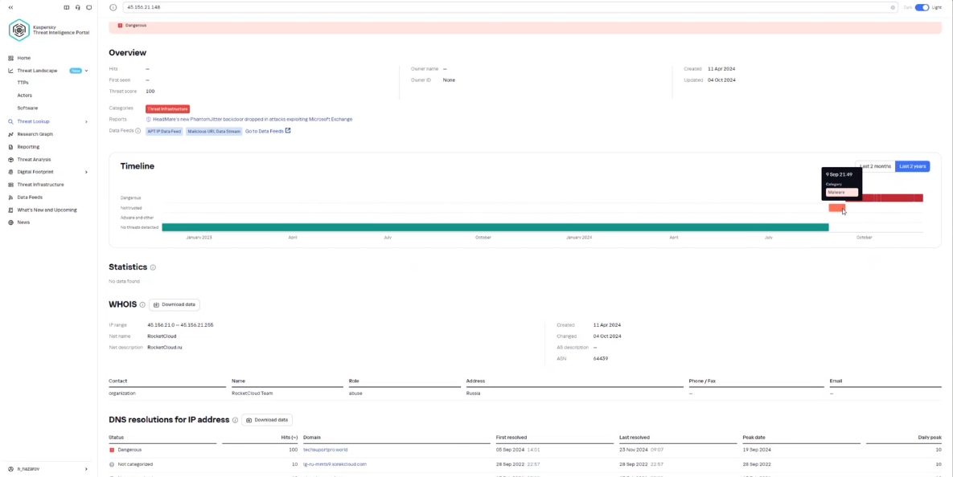Image resolution: width=953 pixels, height=477 pixels.
Task: Click the Threat Infrastructure category tag
Action: (168, 108)
